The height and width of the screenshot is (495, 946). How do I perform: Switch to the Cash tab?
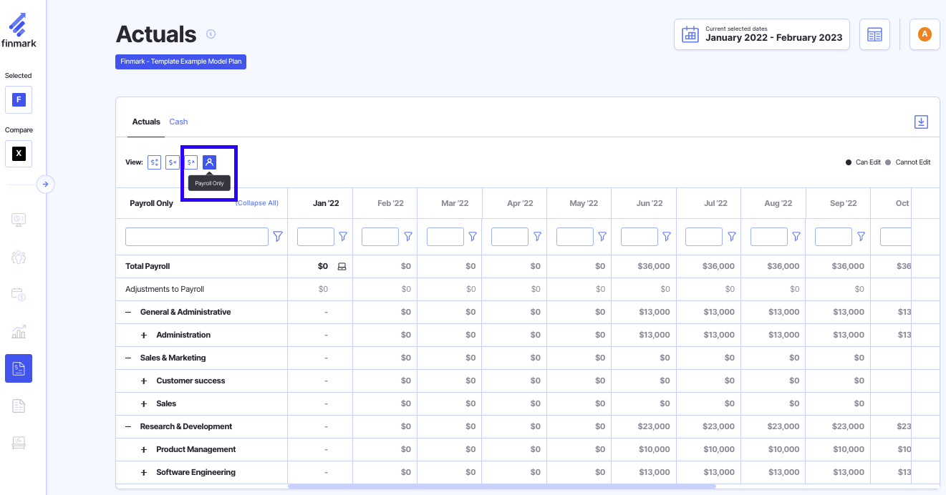[x=178, y=122]
